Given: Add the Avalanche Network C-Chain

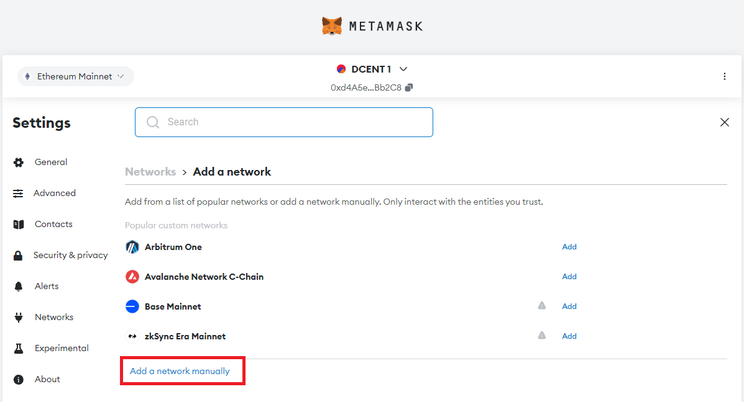Looking at the screenshot, I should click(569, 277).
